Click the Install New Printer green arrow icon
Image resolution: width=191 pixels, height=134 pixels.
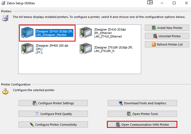click(154, 28)
